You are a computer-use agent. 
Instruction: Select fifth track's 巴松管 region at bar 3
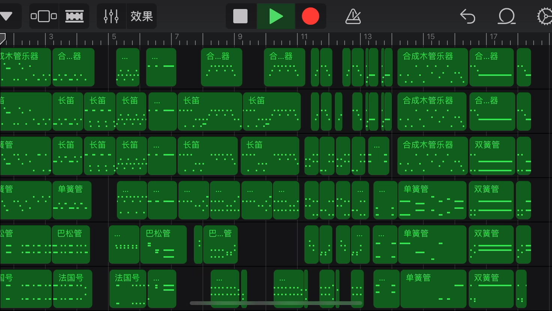71,245
